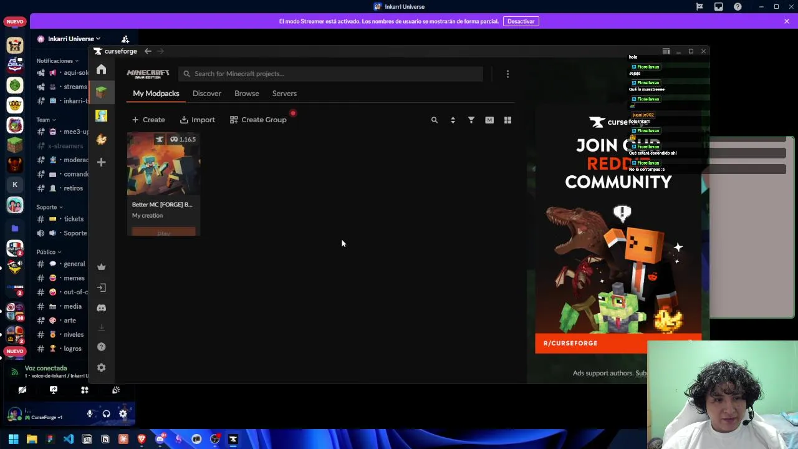Select the blue dinosaur game icon in CurseForge sidebar
The width and height of the screenshot is (798, 449).
[102, 115]
